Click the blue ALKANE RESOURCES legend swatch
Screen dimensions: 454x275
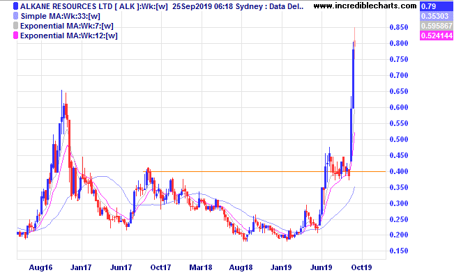15,6
